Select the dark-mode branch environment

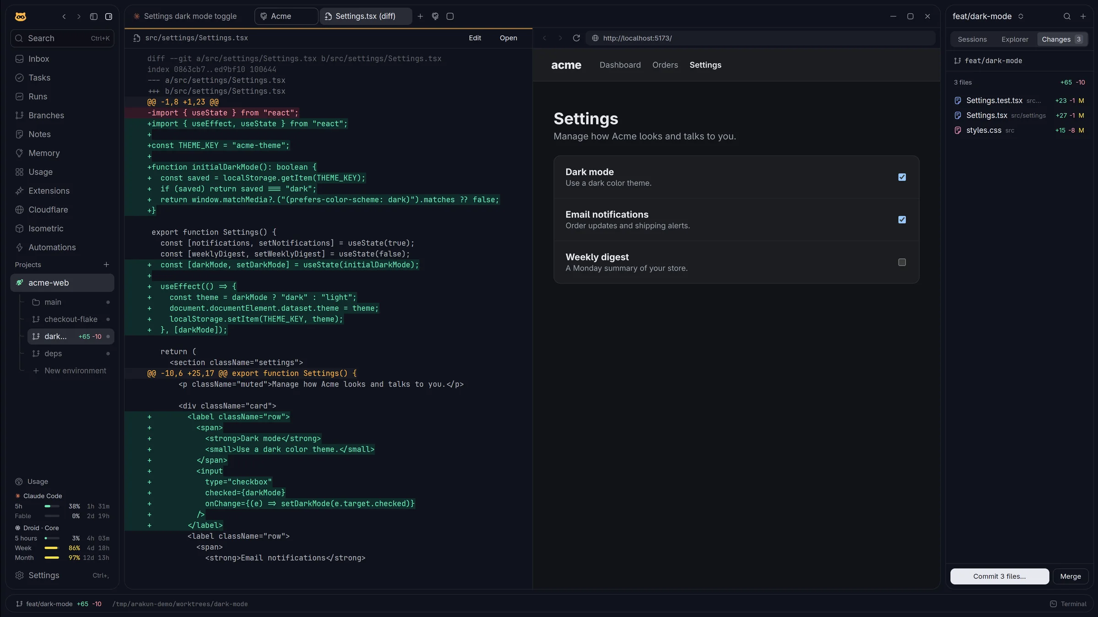pyautogui.click(x=71, y=336)
